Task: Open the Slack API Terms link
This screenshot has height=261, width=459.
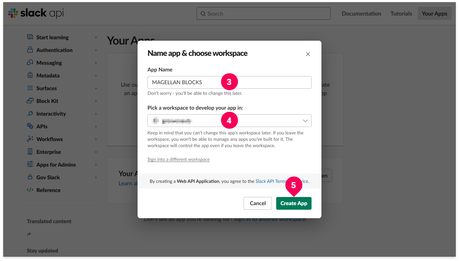Action: pyautogui.click(x=282, y=181)
